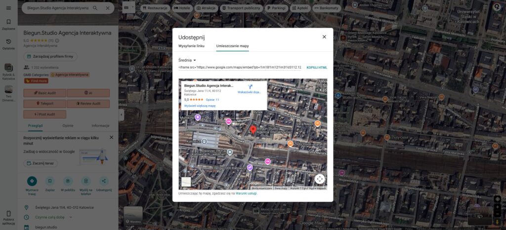Click Wskazówki dojazdu directions icon in preview
The width and height of the screenshot is (506, 230).
click(x=250, y=86)
